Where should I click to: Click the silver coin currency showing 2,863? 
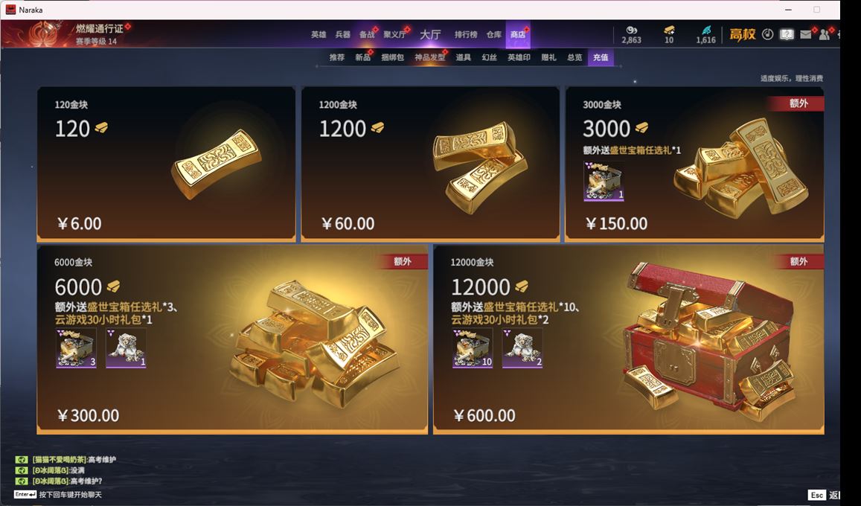pyautogui.click(x=632, y=31)
